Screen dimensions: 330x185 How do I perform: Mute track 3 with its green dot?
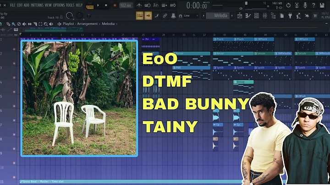pos(14,77)
